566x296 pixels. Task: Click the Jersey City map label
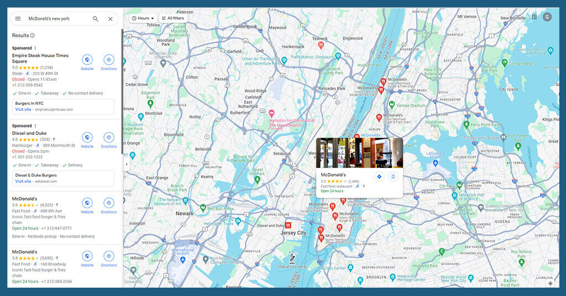pyautogui.click(x=293, y=233)
